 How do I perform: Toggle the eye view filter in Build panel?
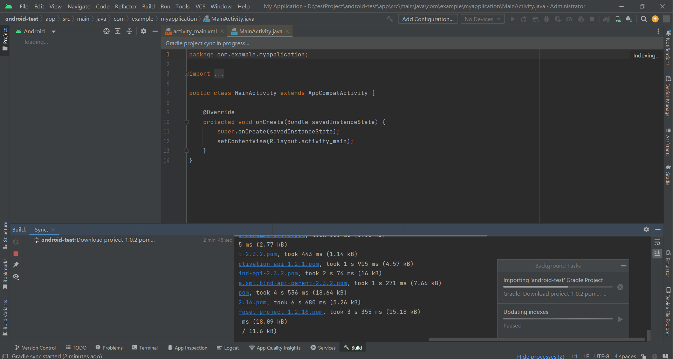click(x=16, y=277)
